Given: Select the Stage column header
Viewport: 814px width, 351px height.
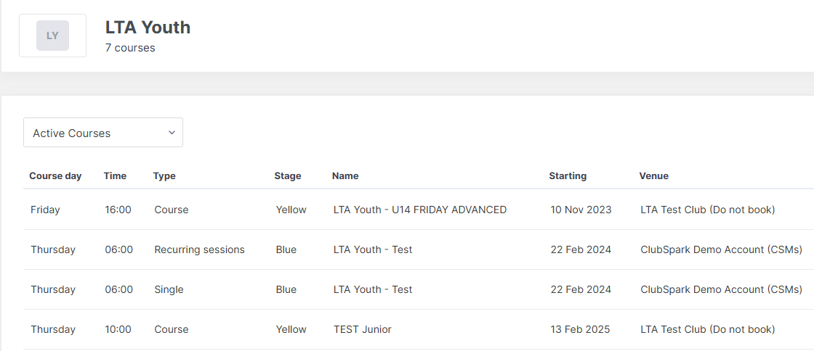Looking at the screenshot, I should pos(287,176).
